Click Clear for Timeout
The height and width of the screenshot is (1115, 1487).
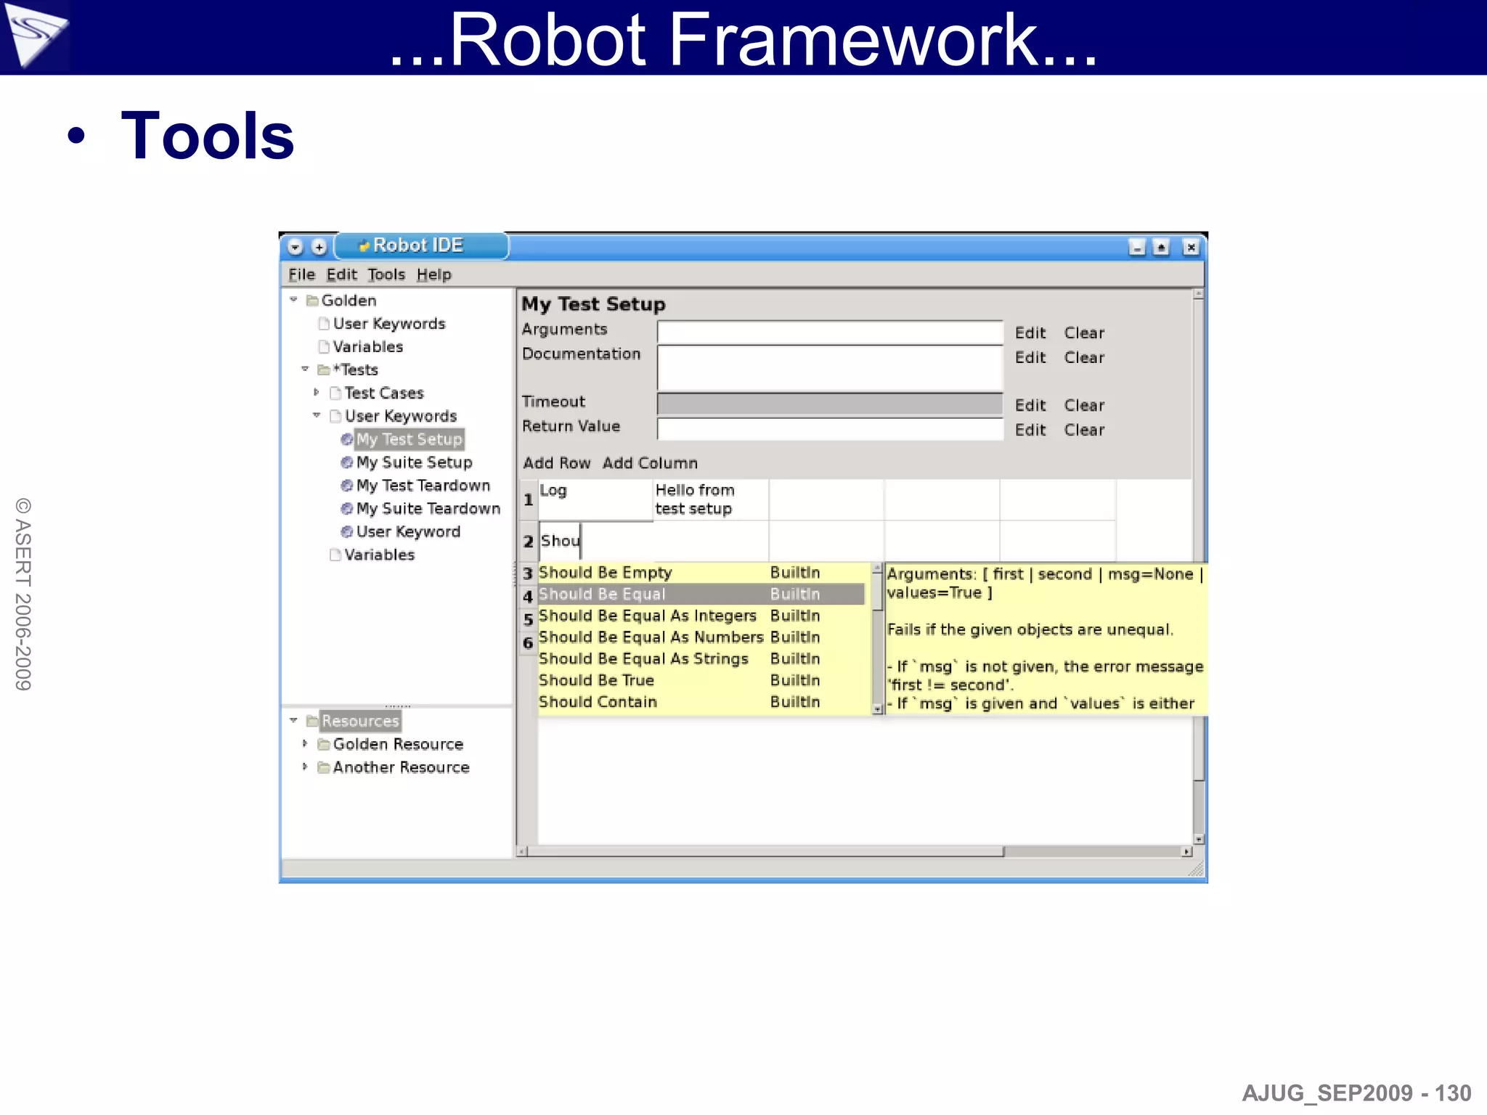click(x=1084, y=405)
